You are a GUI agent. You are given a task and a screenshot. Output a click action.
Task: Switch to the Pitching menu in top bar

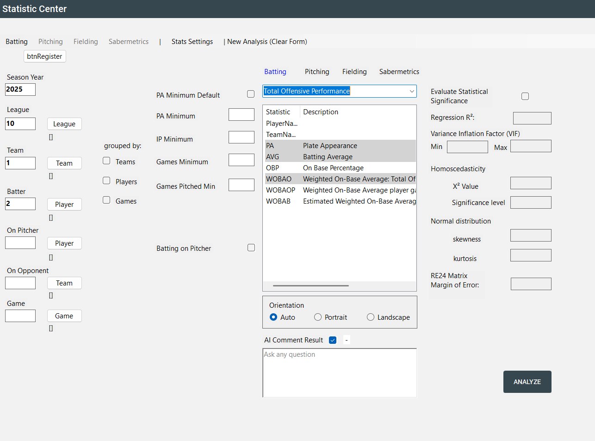click(50, 42)
